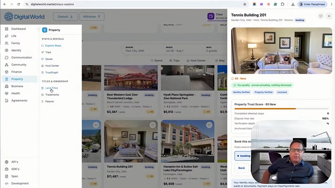
Task: Click the Property Verified badge
Action: point(263,92)
